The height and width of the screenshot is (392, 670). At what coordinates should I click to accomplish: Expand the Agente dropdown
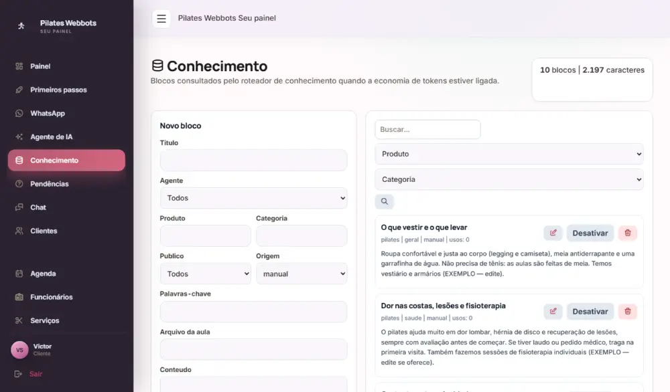(253, 198)
